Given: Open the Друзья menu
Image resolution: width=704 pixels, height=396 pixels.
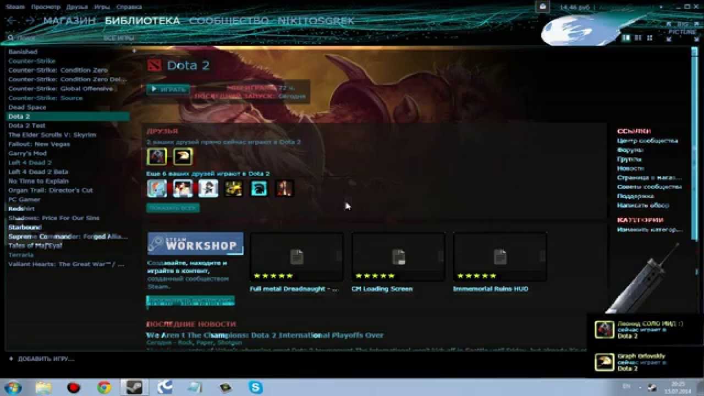Looking at the screenshot, I should pos(77,7).
